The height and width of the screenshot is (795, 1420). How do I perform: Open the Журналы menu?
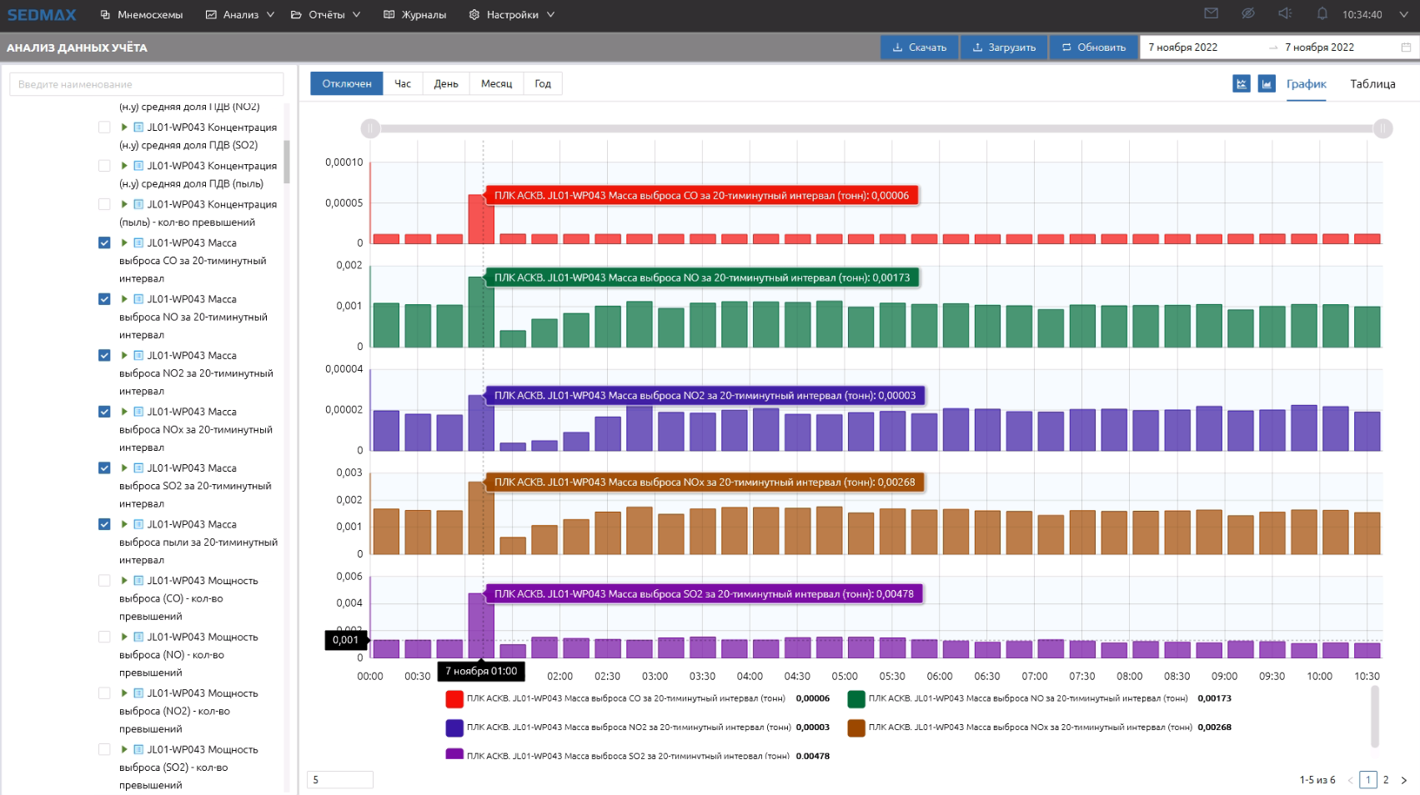click(x=414, y=15)
